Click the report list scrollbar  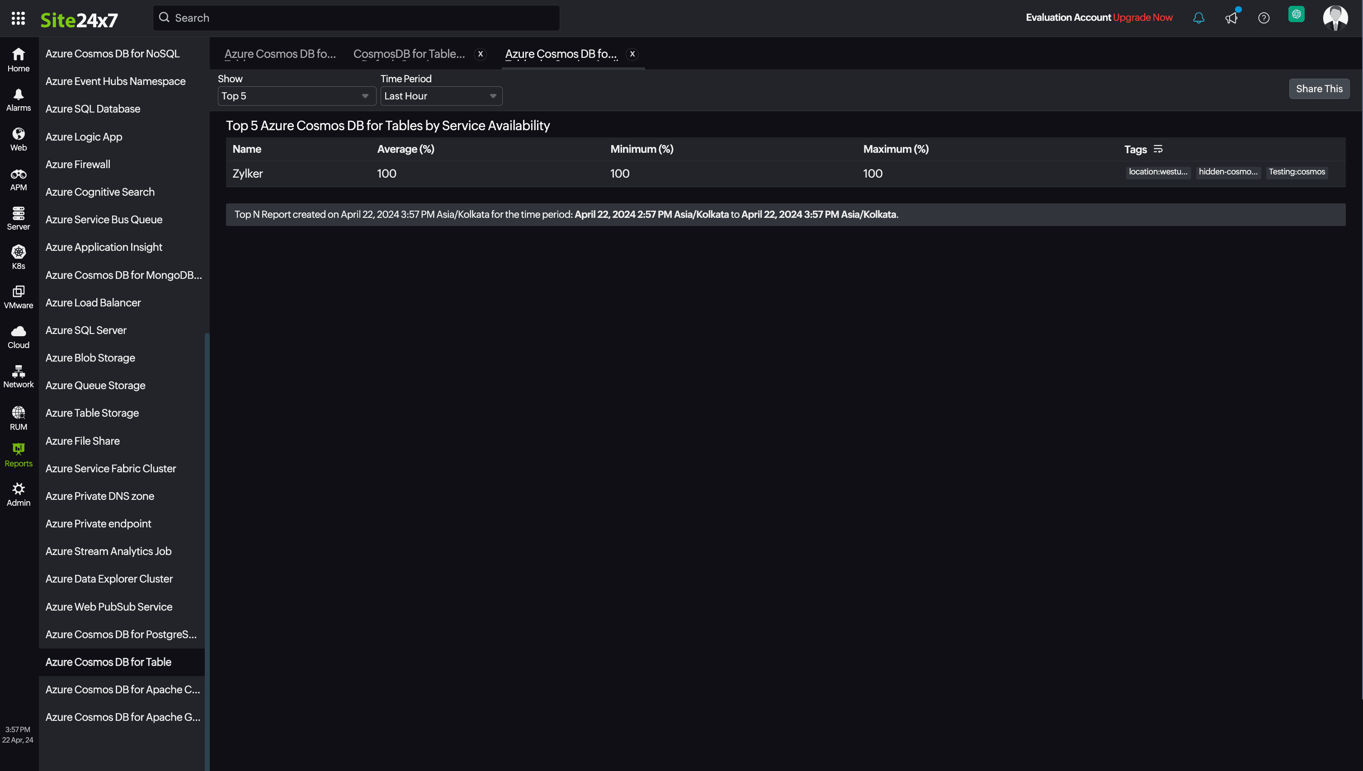(207, 551)
